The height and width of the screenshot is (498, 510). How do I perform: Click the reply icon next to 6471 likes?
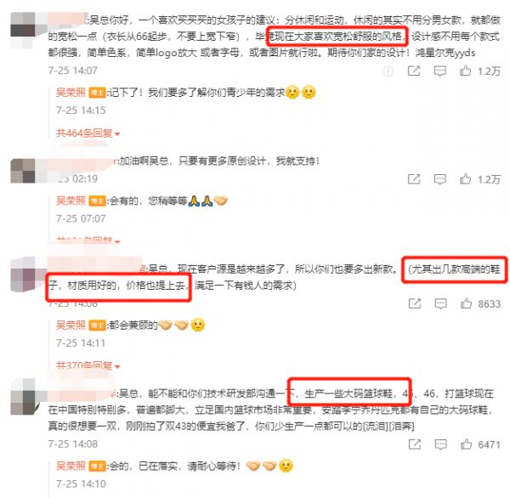[440, 444]
